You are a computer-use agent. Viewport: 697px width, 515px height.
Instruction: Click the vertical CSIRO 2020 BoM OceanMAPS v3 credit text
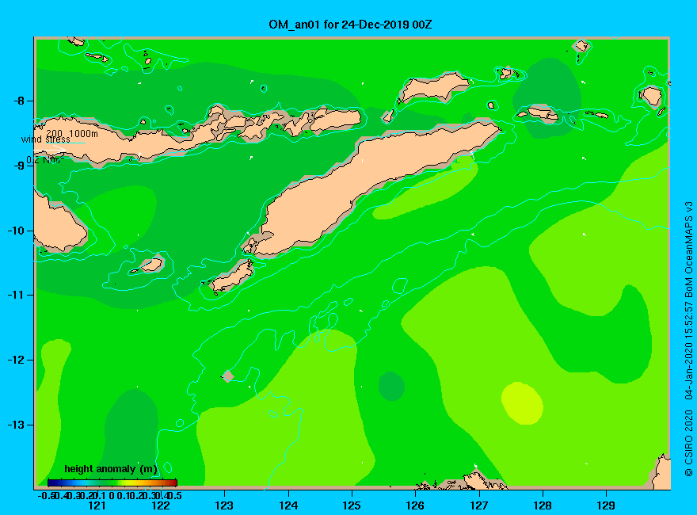pos(688,339)
